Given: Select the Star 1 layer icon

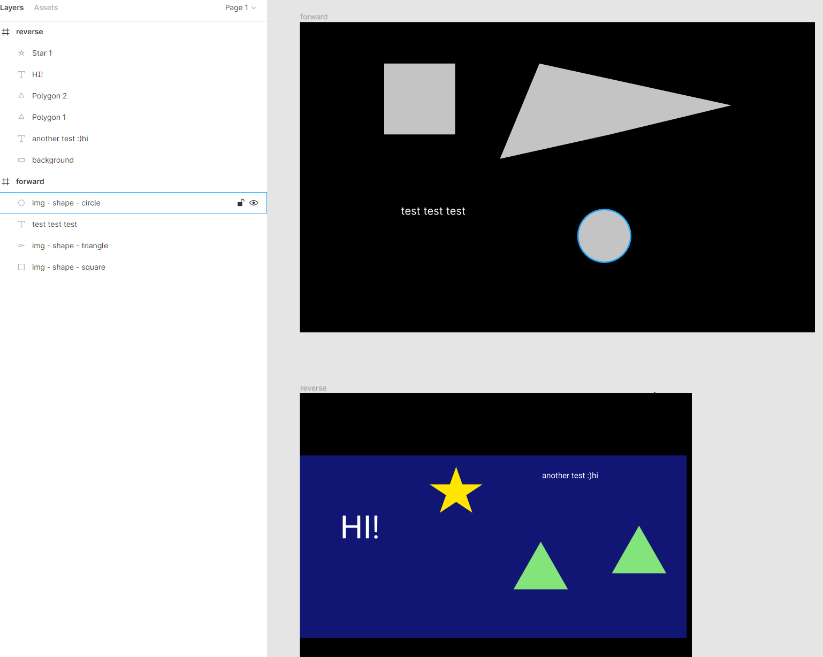Looking at the screenshot, I should pyautogui.click(x=21, y=53).
